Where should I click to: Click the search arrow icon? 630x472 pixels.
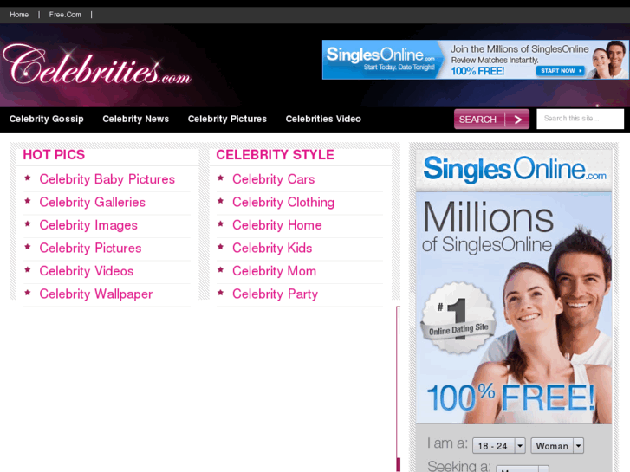(x=518, y=120)
